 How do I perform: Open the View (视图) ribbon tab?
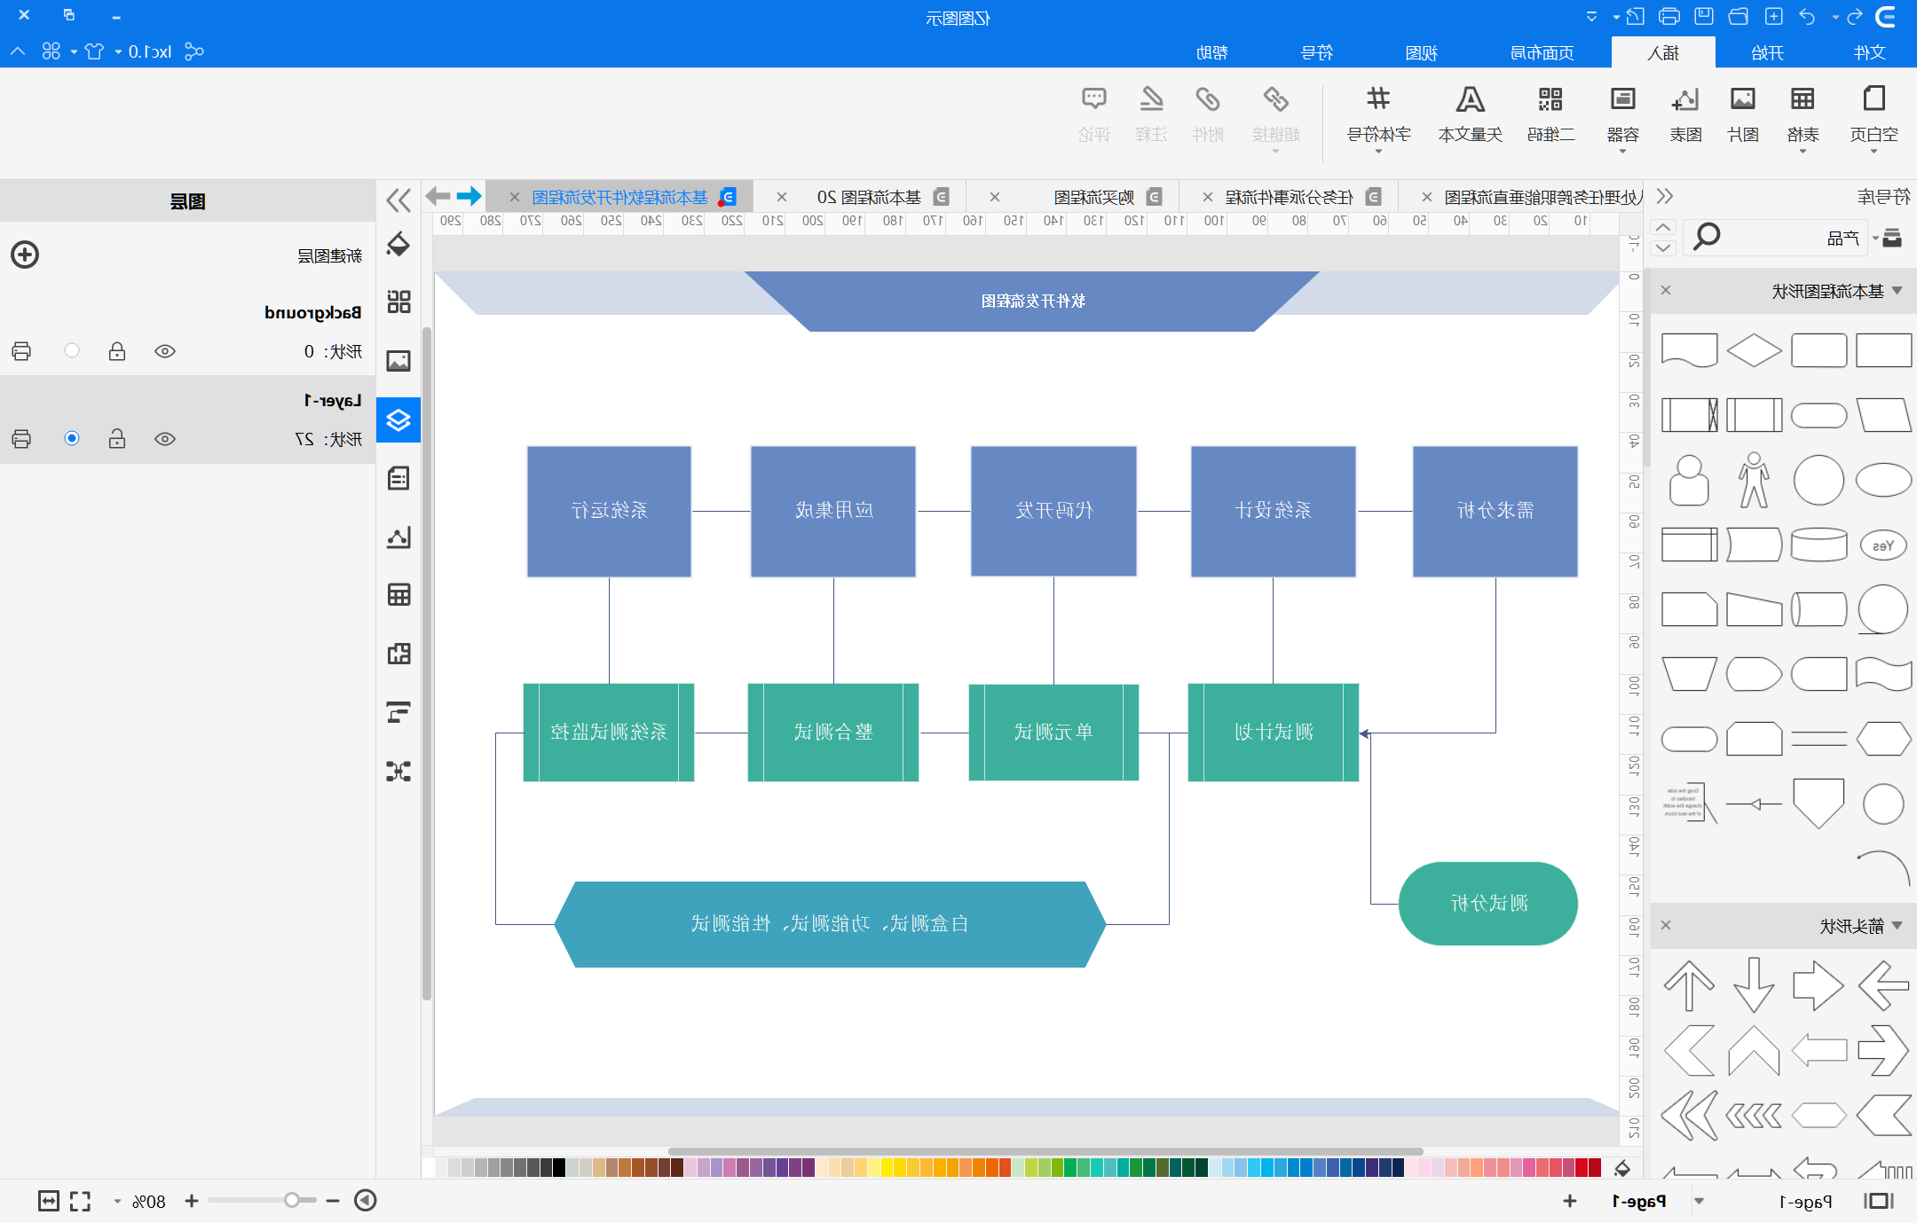[1421, 52]
